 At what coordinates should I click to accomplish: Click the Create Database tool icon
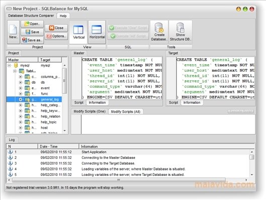coord(159,32)
